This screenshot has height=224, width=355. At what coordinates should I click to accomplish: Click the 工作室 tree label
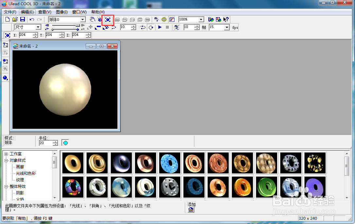tap(16, 154)
